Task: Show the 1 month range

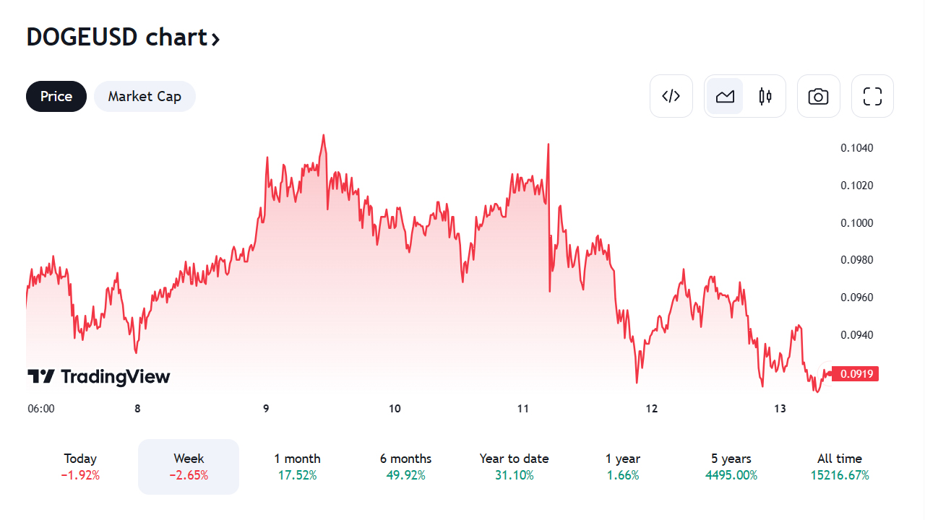Action: coord(297,467)
